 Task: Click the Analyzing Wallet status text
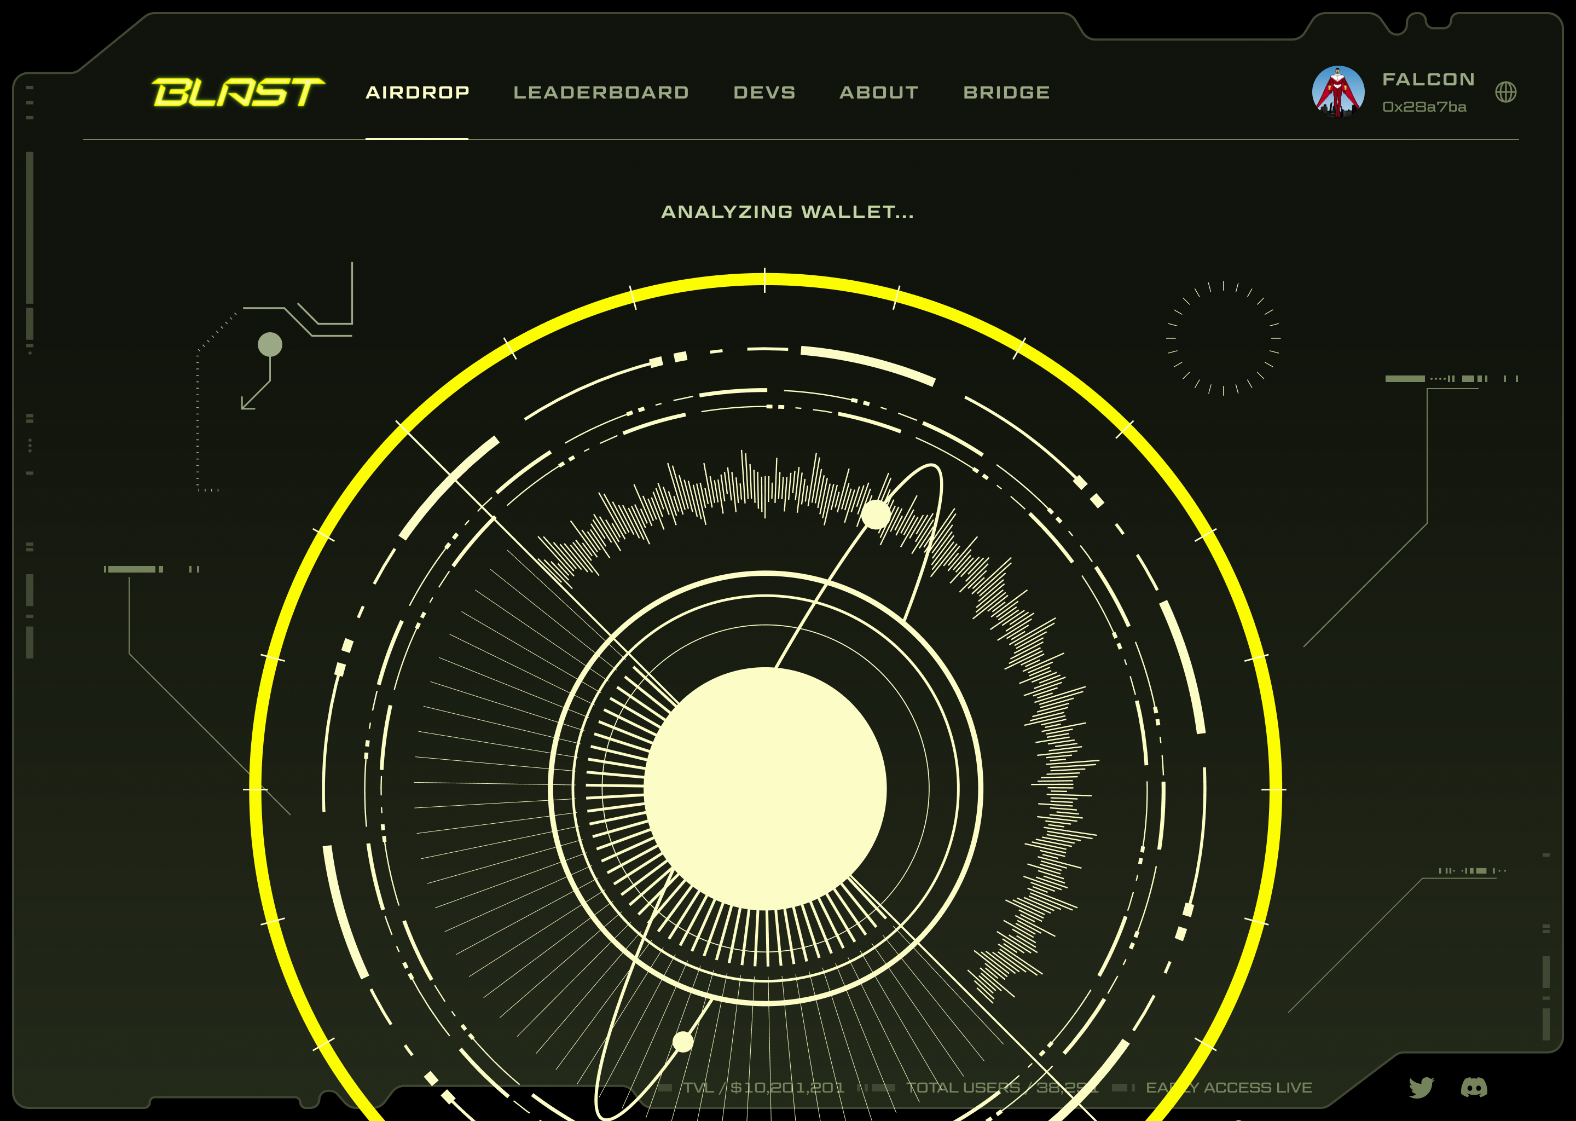pyautogui.click(x=787, y=212)
